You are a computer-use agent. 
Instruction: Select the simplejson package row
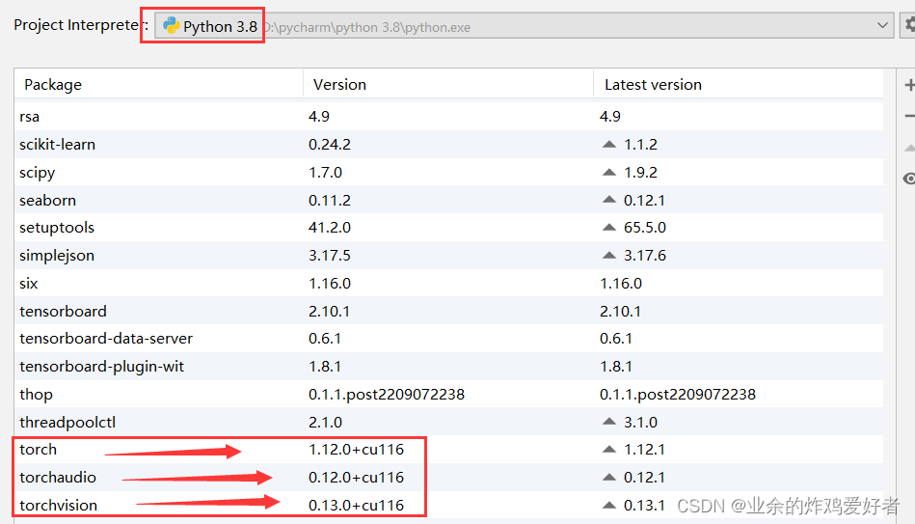[448, 256]
